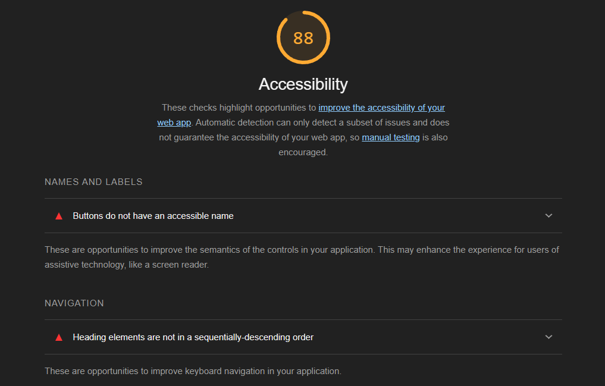This screenshot has width=605, height=386.
Task: Click the keyboard navigation description text
Action: click(193, 371)
